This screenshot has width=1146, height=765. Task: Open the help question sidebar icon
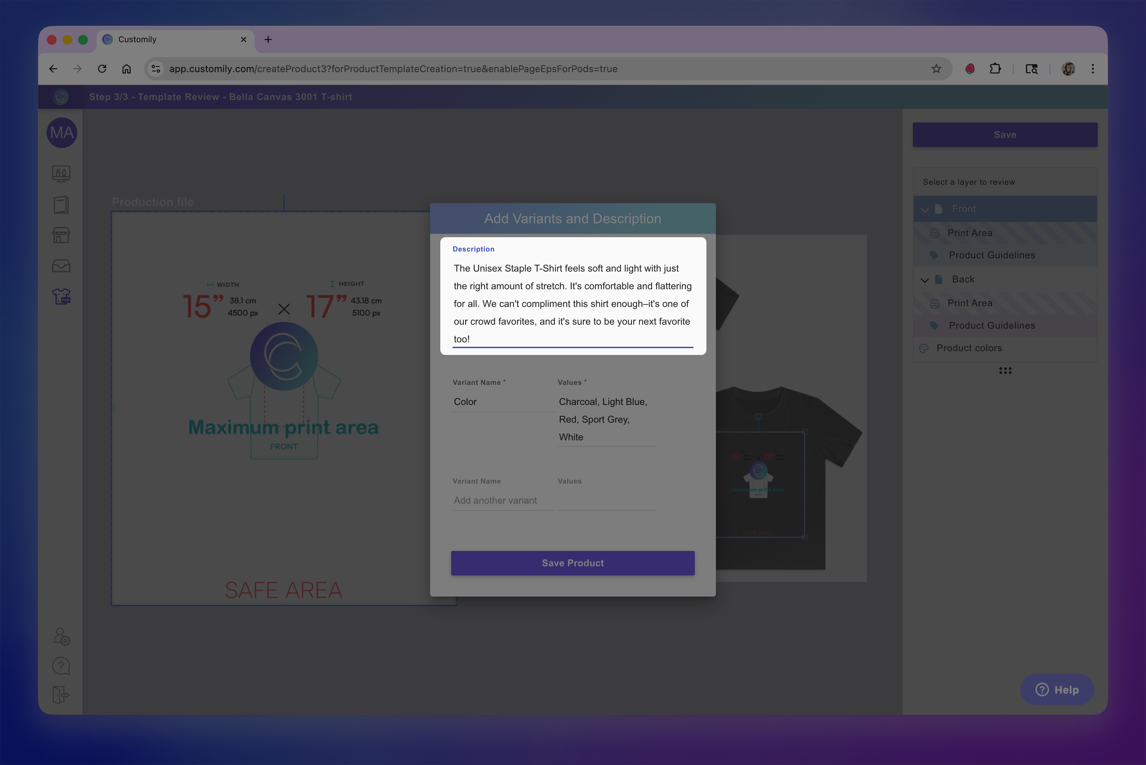click(x=62, y=666)
